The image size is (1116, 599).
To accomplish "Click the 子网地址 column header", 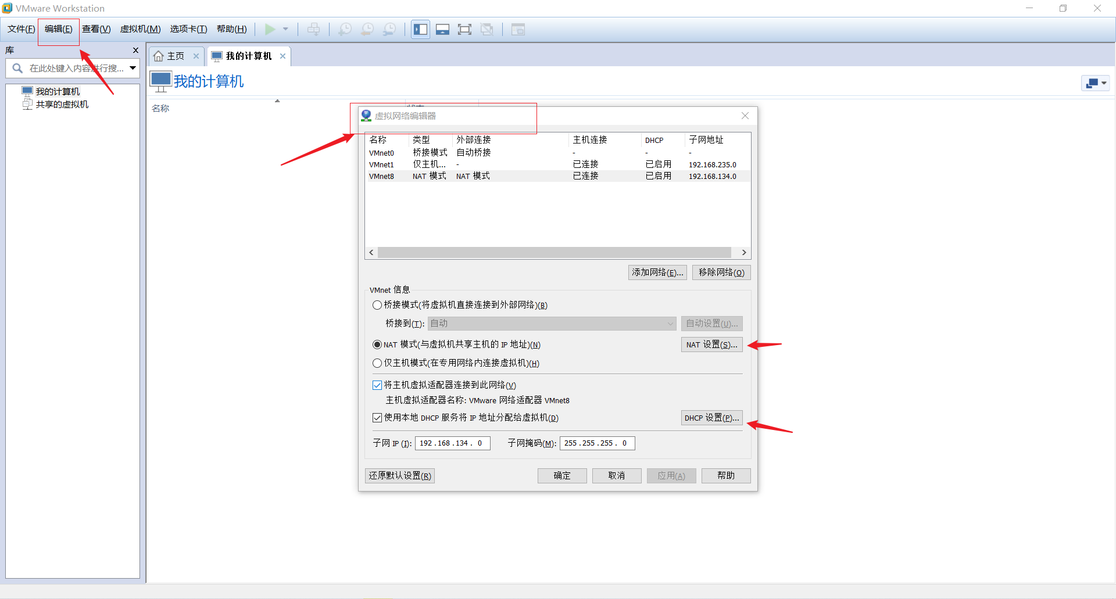I will pyautogui.click(x=706, y=139).
